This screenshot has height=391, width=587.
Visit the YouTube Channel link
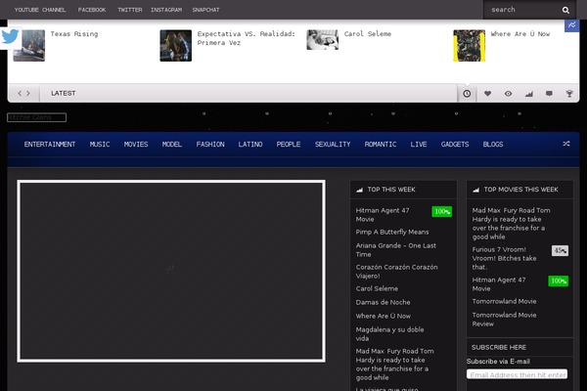40,10
